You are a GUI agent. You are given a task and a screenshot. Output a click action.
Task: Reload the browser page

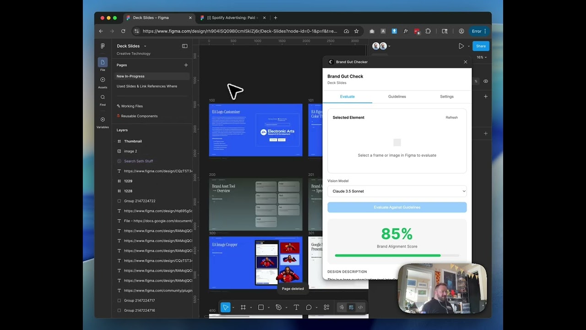(123, 31)
